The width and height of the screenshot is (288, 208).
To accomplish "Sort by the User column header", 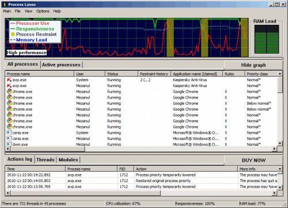I will (90, 74).
